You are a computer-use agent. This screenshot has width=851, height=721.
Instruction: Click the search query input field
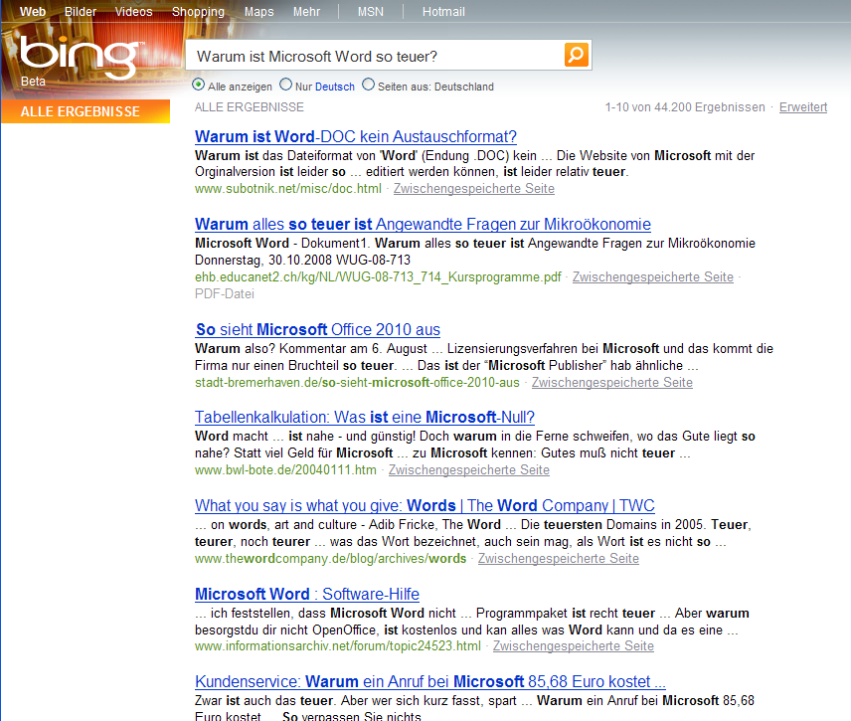376,56
